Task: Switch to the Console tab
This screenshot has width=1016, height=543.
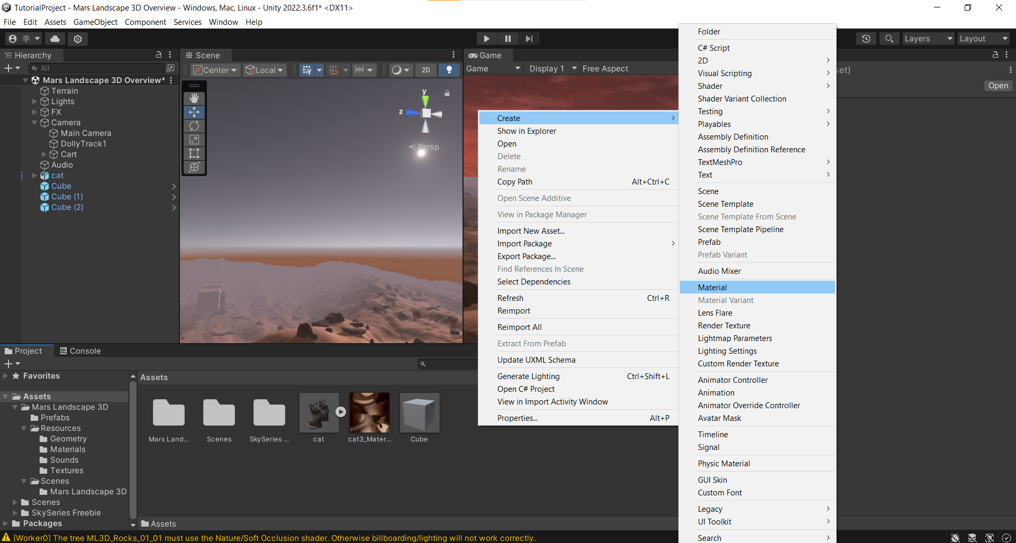Action: click(80, 351)
